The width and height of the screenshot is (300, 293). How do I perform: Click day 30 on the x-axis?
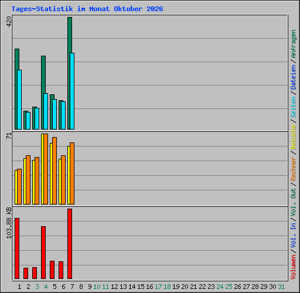coord(272,287)
